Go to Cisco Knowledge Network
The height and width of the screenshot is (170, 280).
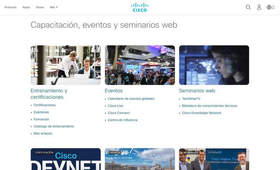click(201, 113)
